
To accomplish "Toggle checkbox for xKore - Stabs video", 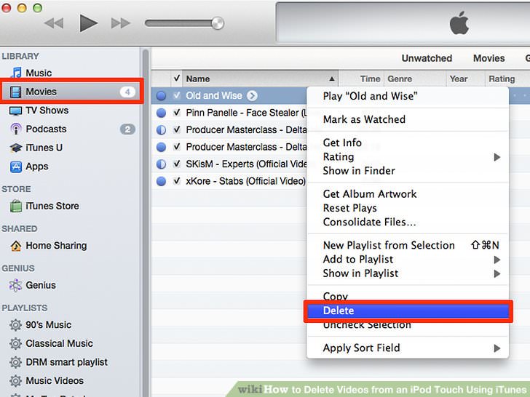I will coord(177,181).
